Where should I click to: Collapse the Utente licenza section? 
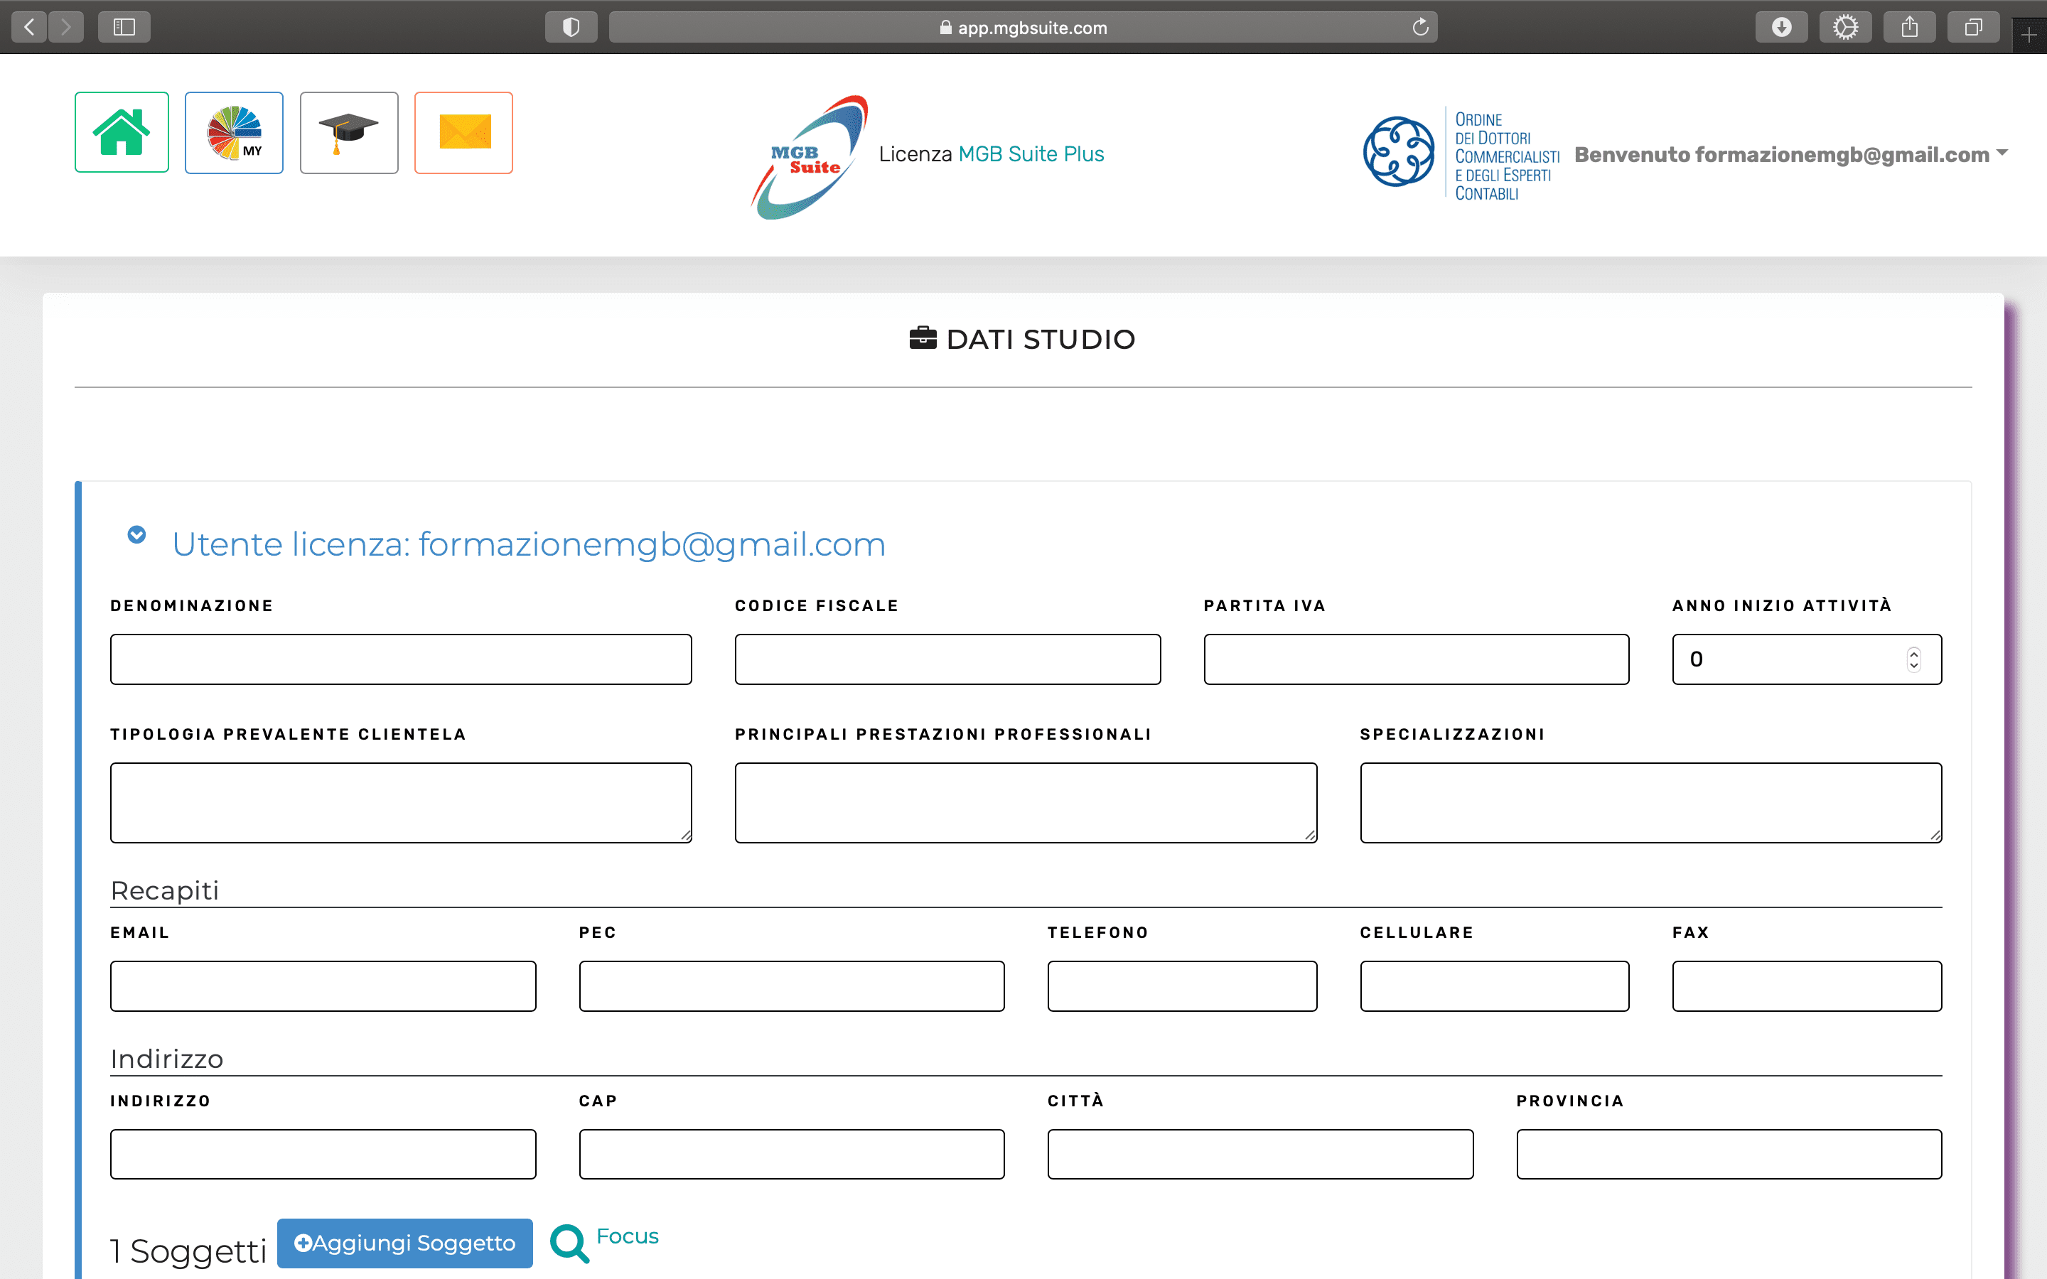click(136, 534)
